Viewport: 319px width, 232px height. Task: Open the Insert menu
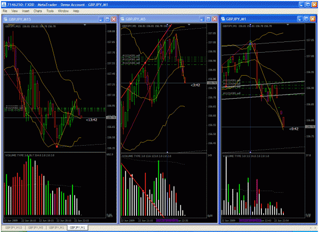tap(26, 11)
